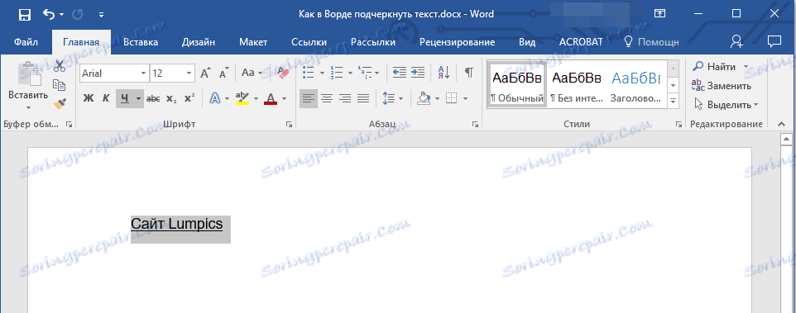The height and width of the screenshot is (313, 796).
Task: Select the Format Painter brush icon
Action: [60, 104]
